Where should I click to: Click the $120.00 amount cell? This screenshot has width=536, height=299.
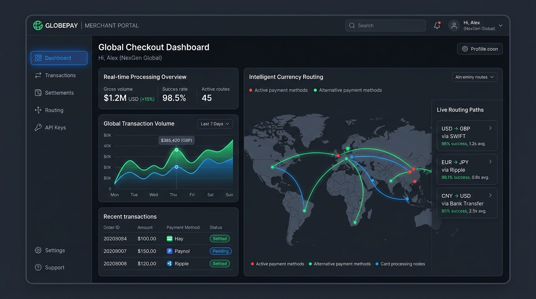(x=147, y=264)
